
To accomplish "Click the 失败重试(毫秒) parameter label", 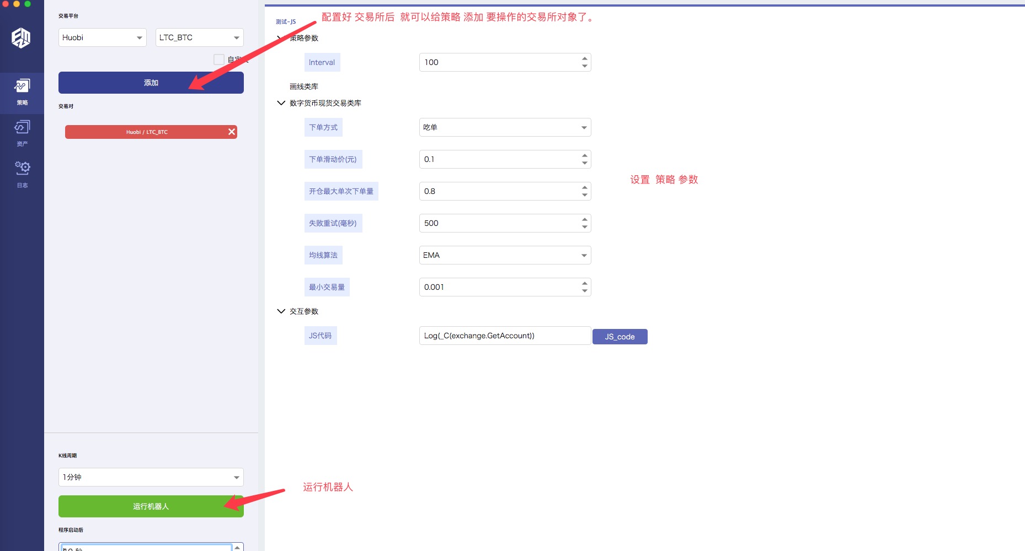I will (x=333, y=223).
